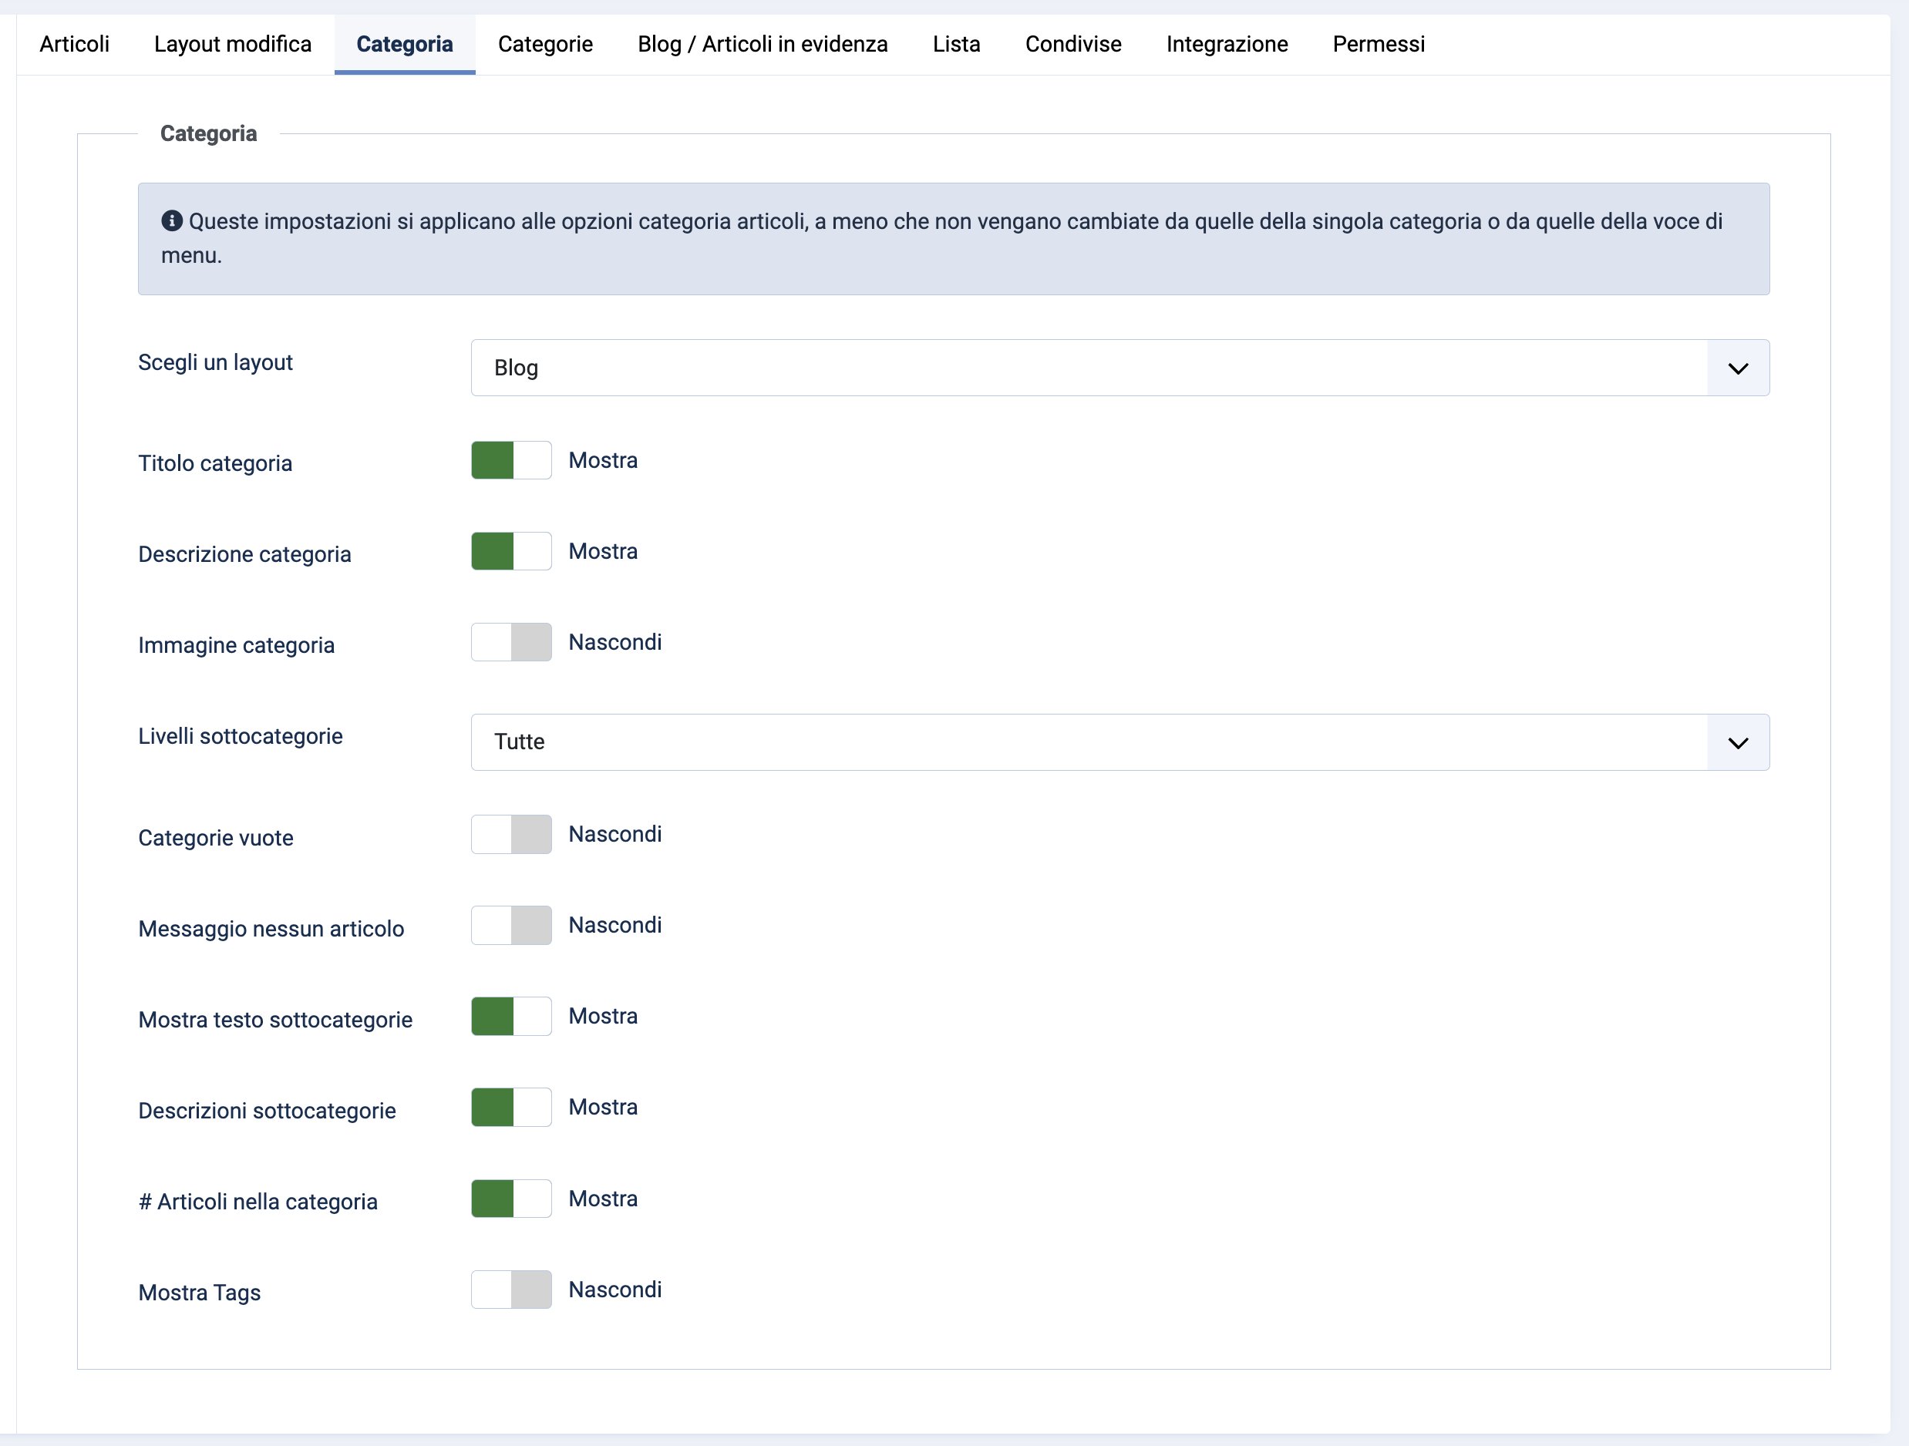This screenshot has height=1446, width=1909.
Task: Open the Scegli un layout dropdown
Action: [1119, 368]
